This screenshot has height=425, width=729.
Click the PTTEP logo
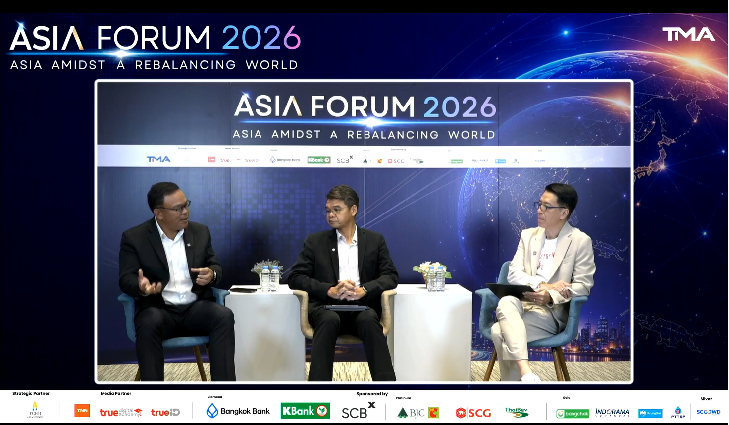tap(678, 412)
